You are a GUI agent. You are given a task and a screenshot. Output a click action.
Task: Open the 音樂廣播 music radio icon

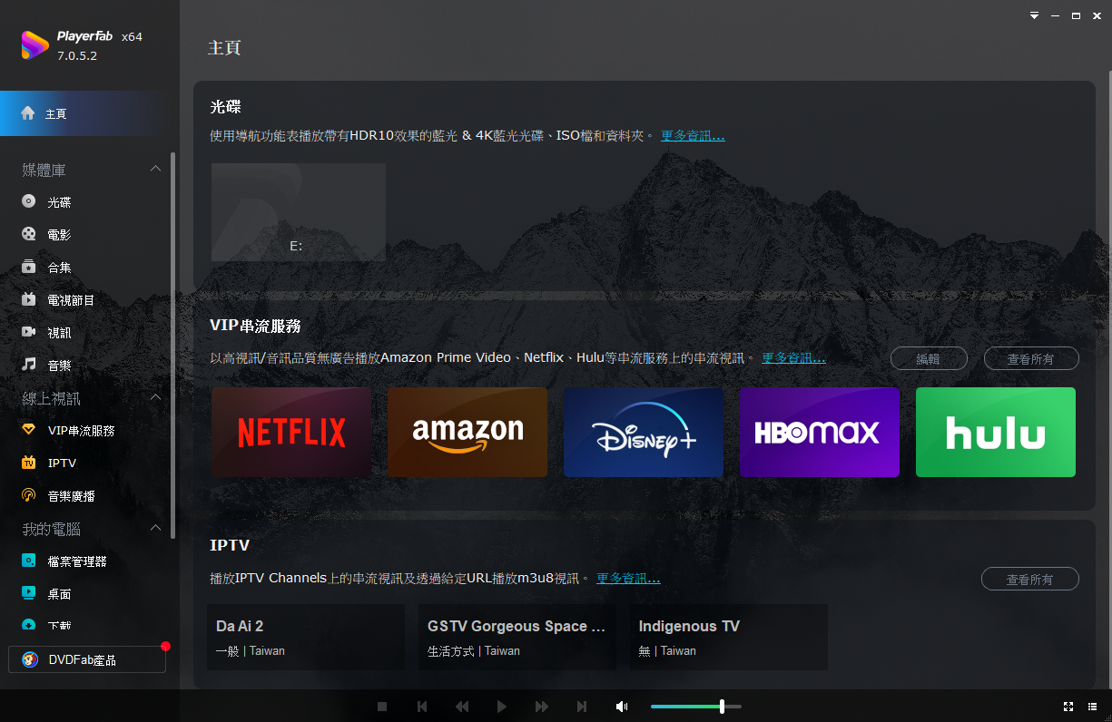coord(29,495)
